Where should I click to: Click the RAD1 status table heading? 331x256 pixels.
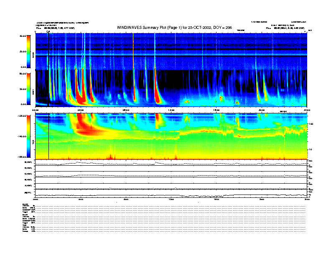(x=25, y=215)
